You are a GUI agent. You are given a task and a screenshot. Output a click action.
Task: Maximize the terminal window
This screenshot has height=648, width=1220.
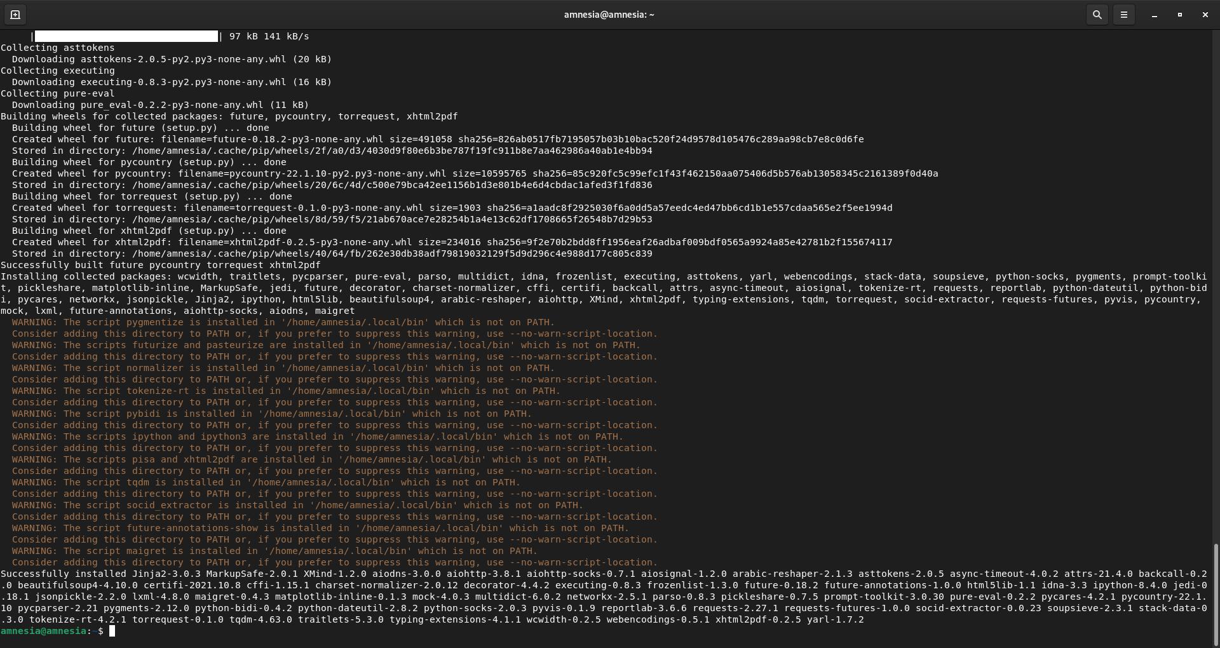coord(1179,15)
